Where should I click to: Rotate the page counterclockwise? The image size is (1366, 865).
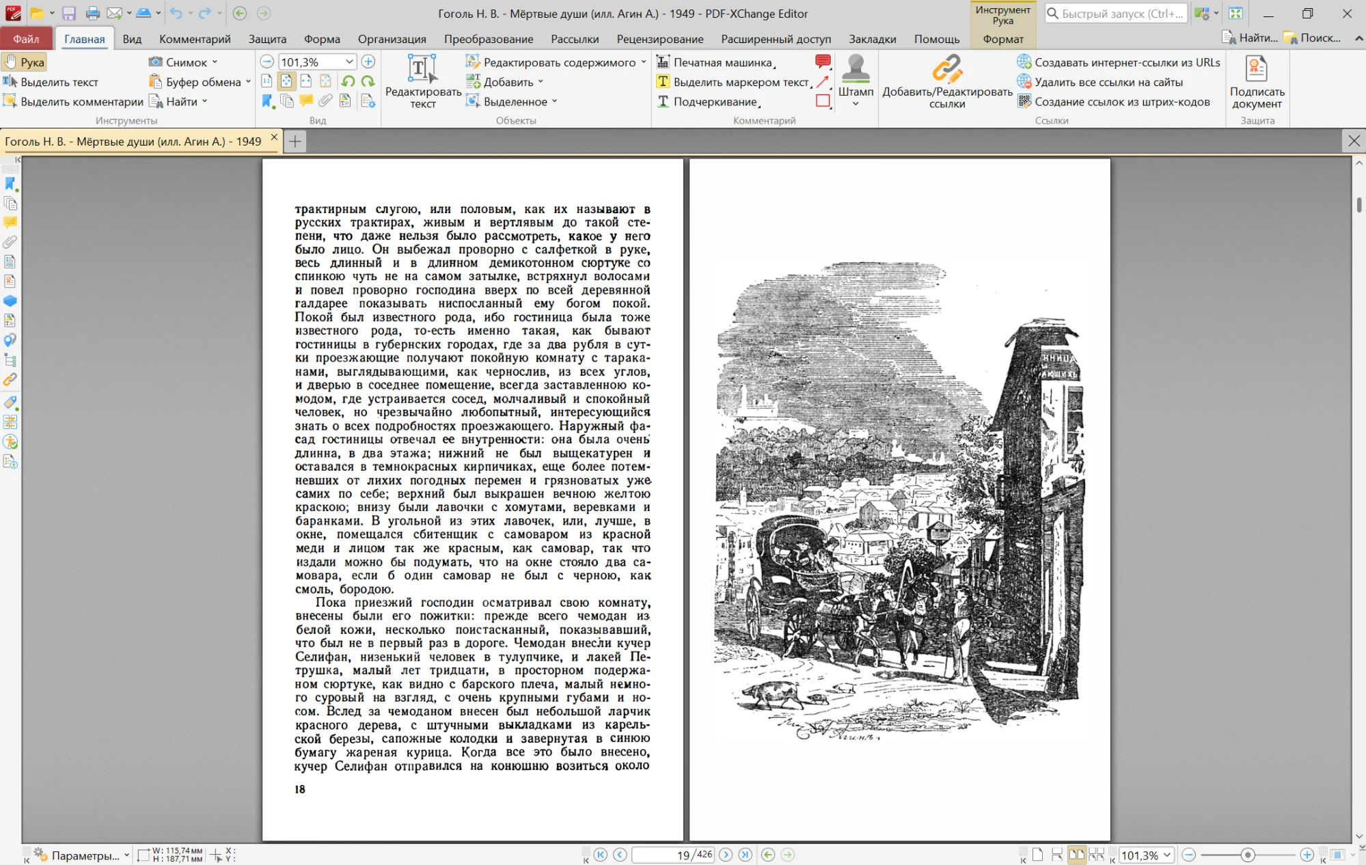click(x=348, y=81)
